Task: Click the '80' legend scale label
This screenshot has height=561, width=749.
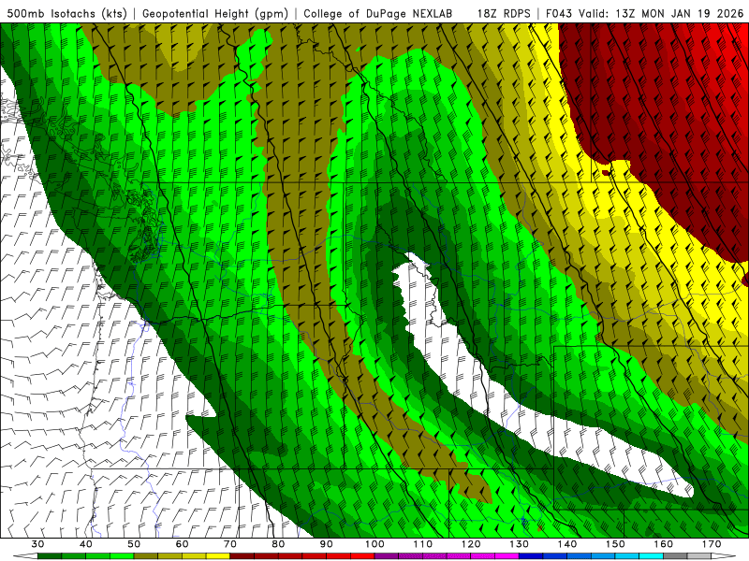Action: (278, 544)
